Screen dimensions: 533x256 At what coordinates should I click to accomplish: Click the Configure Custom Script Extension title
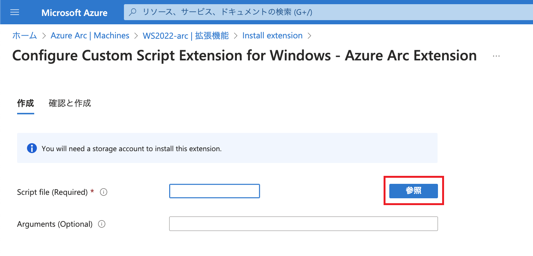(244, 55)
